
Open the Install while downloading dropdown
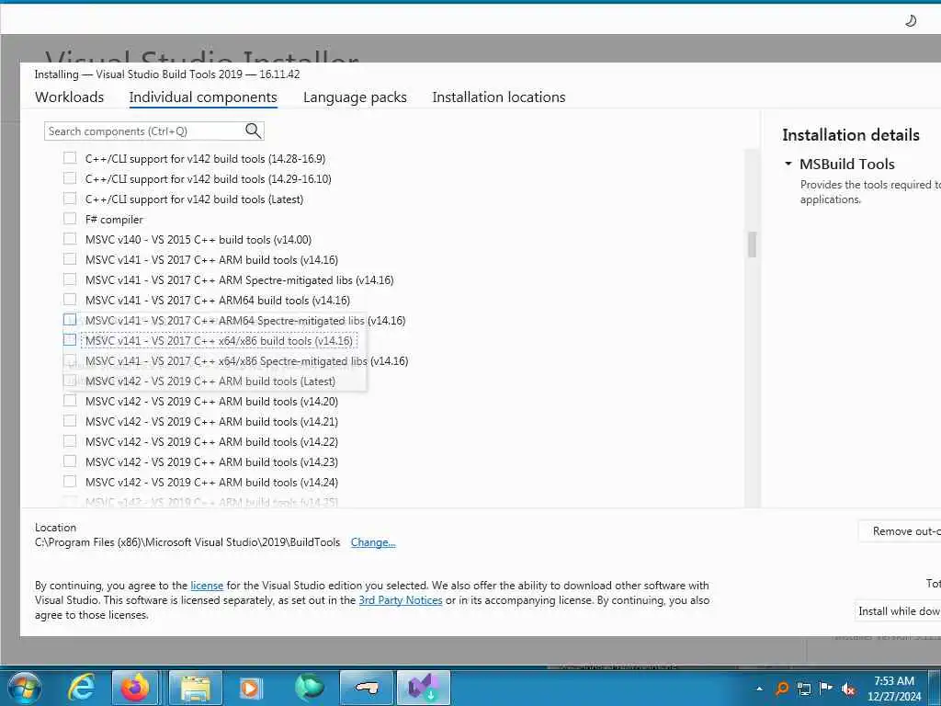(898, 610)
